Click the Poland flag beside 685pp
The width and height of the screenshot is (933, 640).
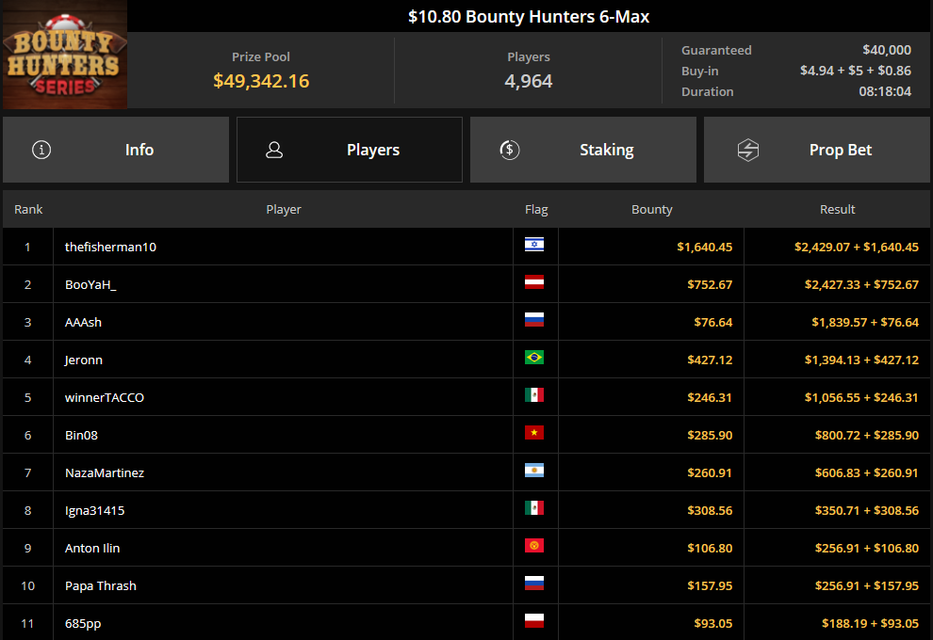click(x=536, y=621)
